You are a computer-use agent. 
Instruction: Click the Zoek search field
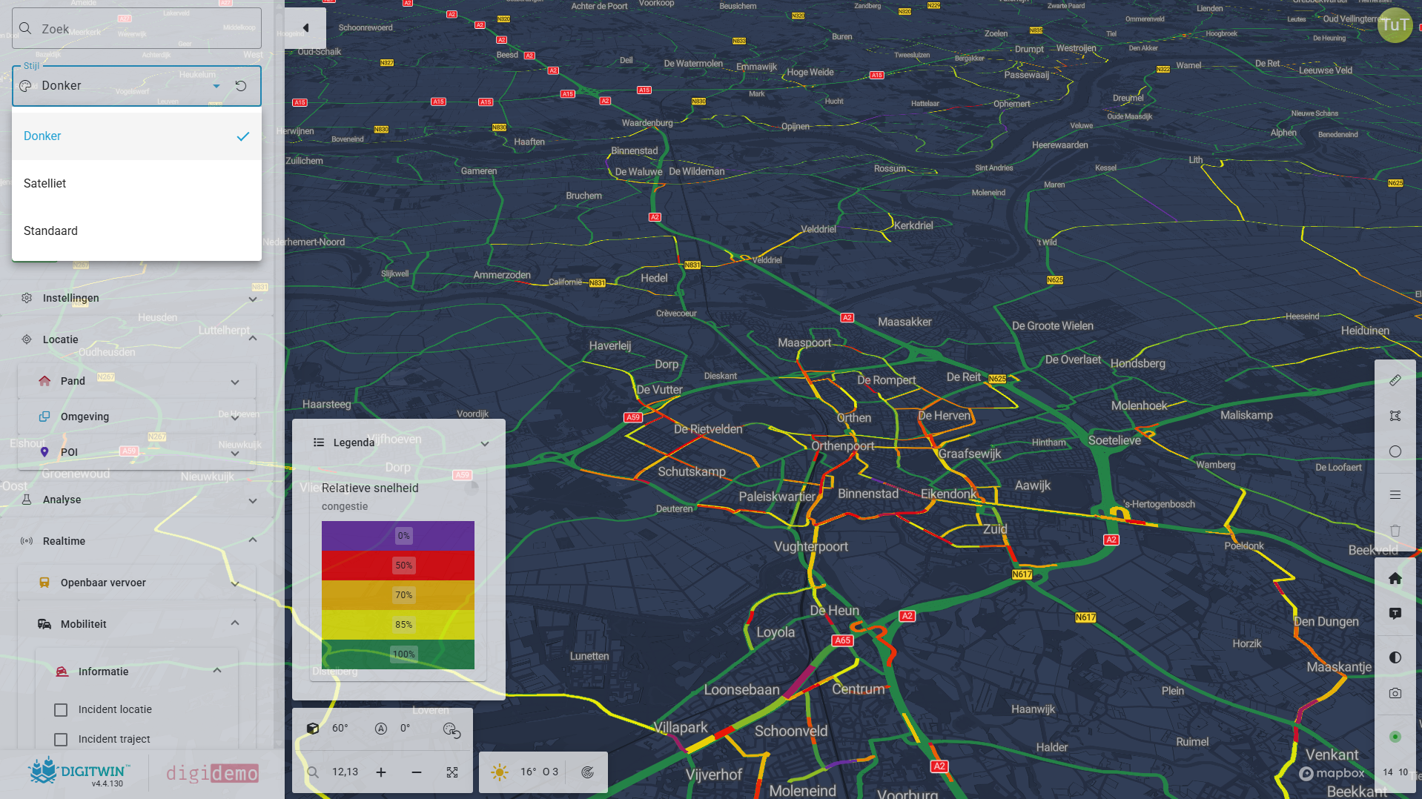137,29
